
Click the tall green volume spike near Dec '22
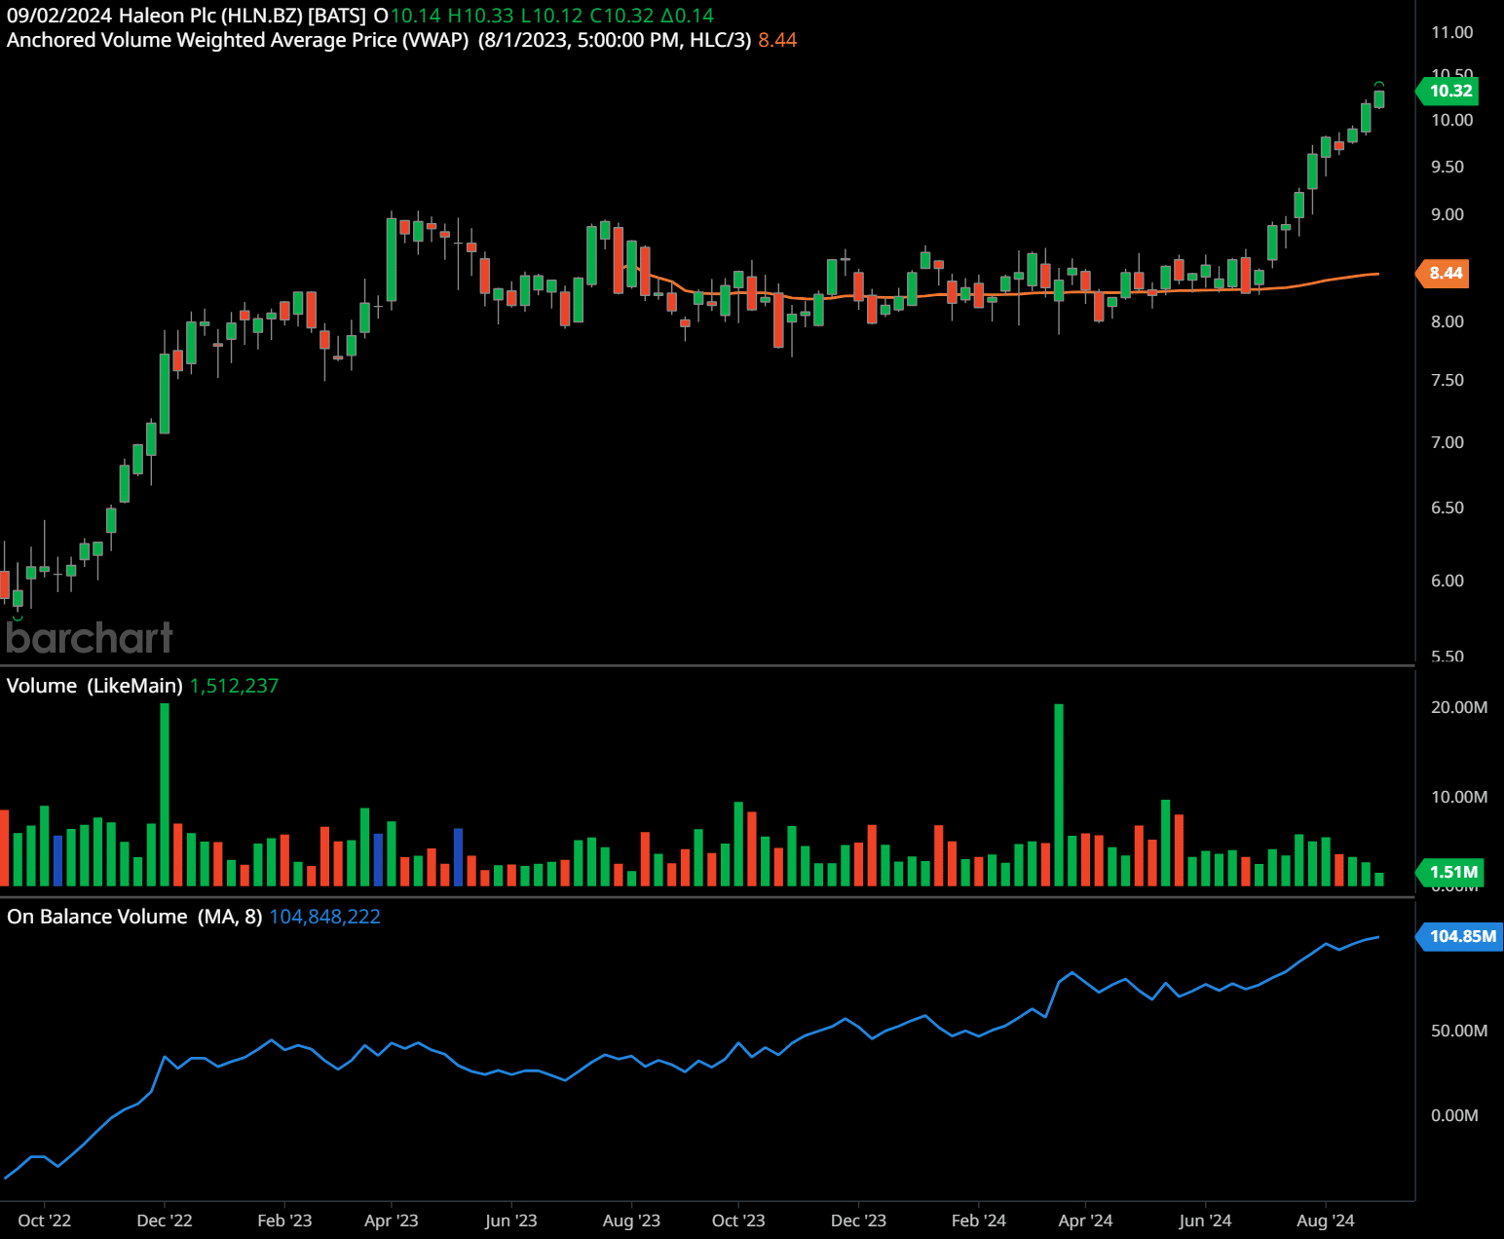pos(165,794)
